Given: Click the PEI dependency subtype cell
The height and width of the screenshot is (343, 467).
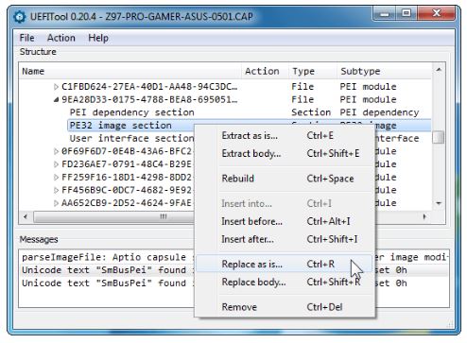Looking at the screenshot, I should coord(379,112).
